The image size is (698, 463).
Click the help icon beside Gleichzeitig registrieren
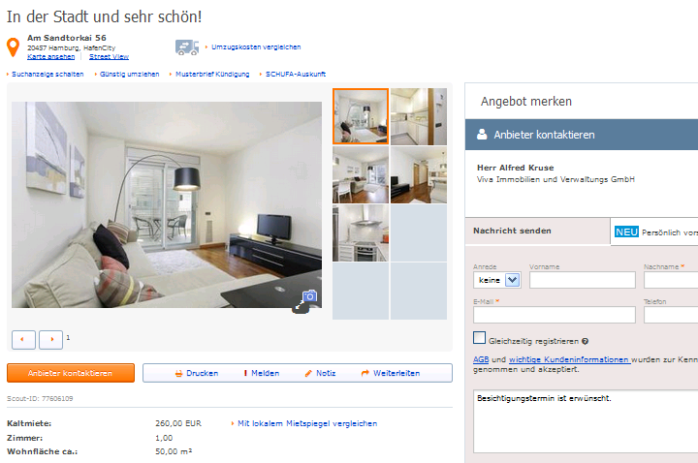tap(585, 341)
